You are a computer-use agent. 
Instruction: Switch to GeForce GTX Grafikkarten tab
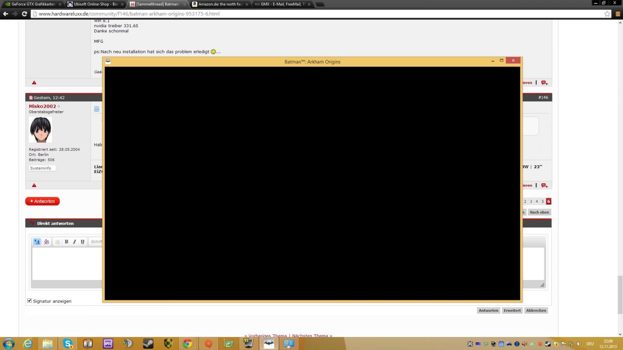(32, 4)
